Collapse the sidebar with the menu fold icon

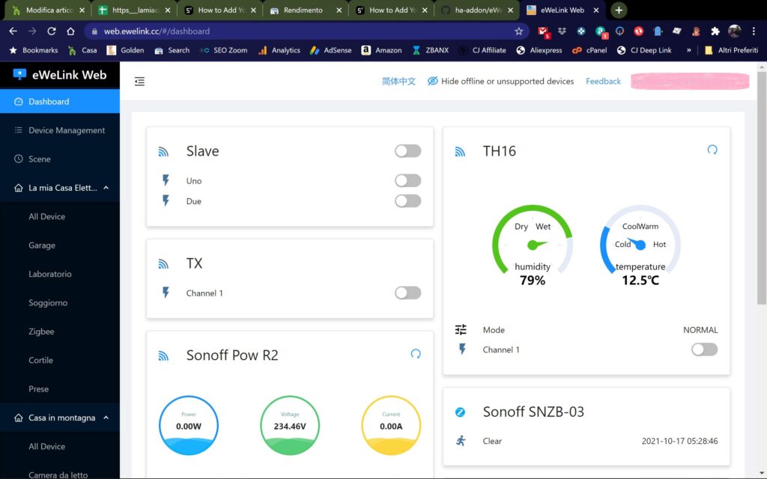tap(139, 81)
